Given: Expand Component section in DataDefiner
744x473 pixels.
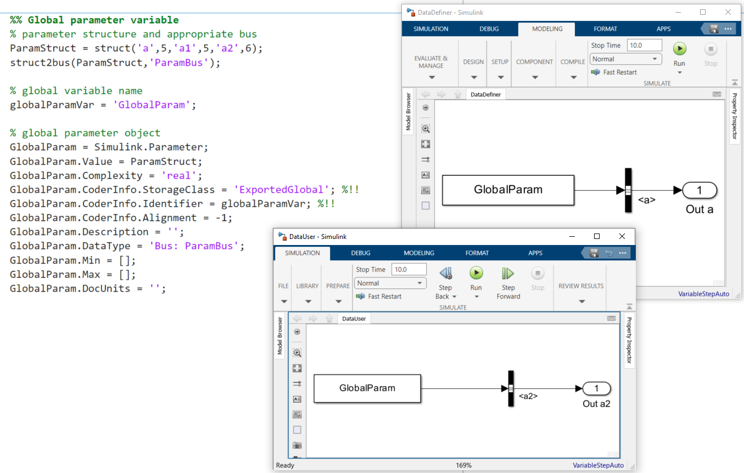Looking at the screenshot, I should coord(534,78).
